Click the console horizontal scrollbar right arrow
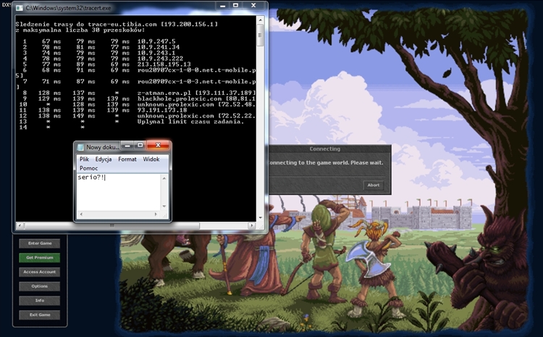This screenshot has height=337, width=543. [x=252, y=225]
